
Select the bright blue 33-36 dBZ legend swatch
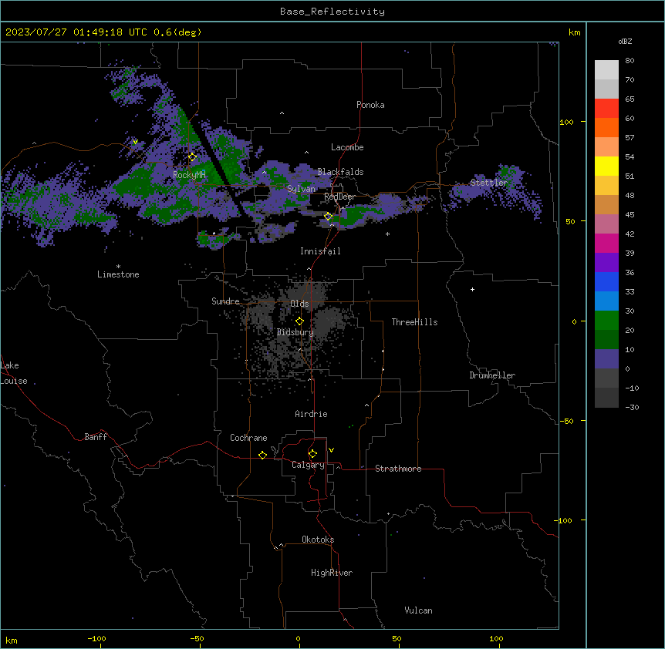pos(606,281)
